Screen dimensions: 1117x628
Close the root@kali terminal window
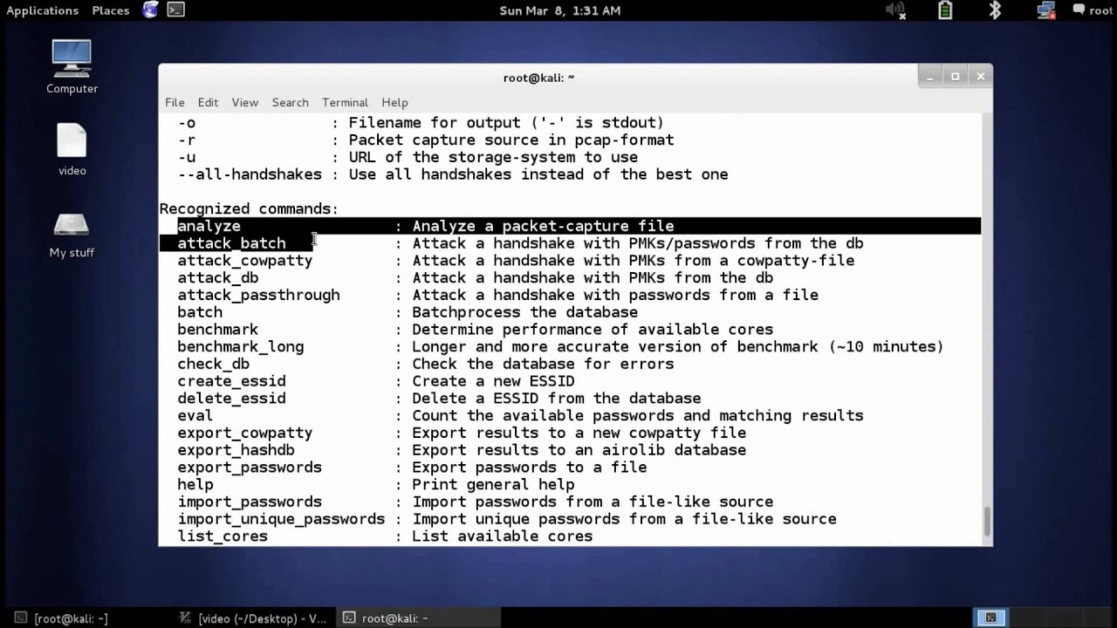pos(980,77)
